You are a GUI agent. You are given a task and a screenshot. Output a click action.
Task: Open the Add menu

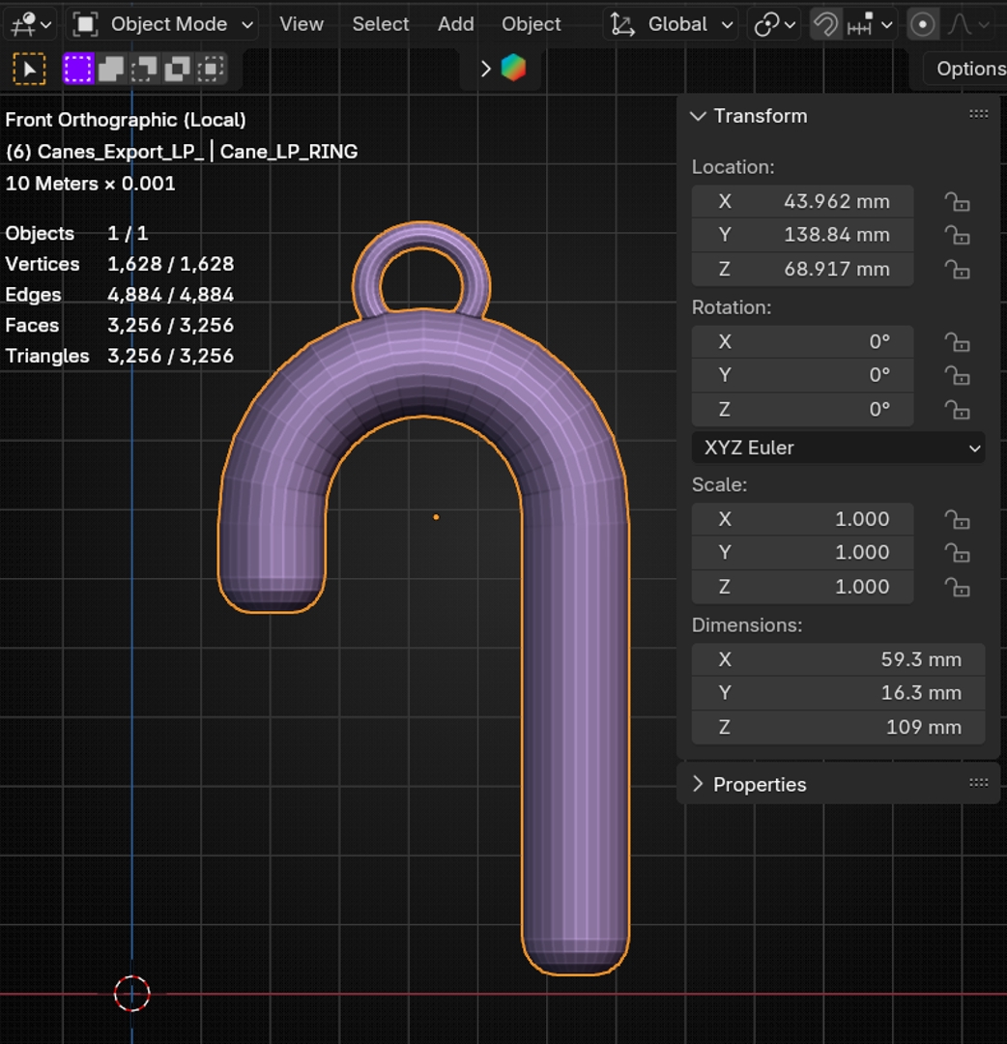click(x=455, y=24)
